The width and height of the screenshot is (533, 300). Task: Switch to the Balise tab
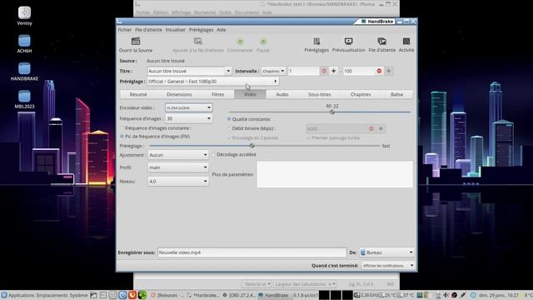coord(396,94)
